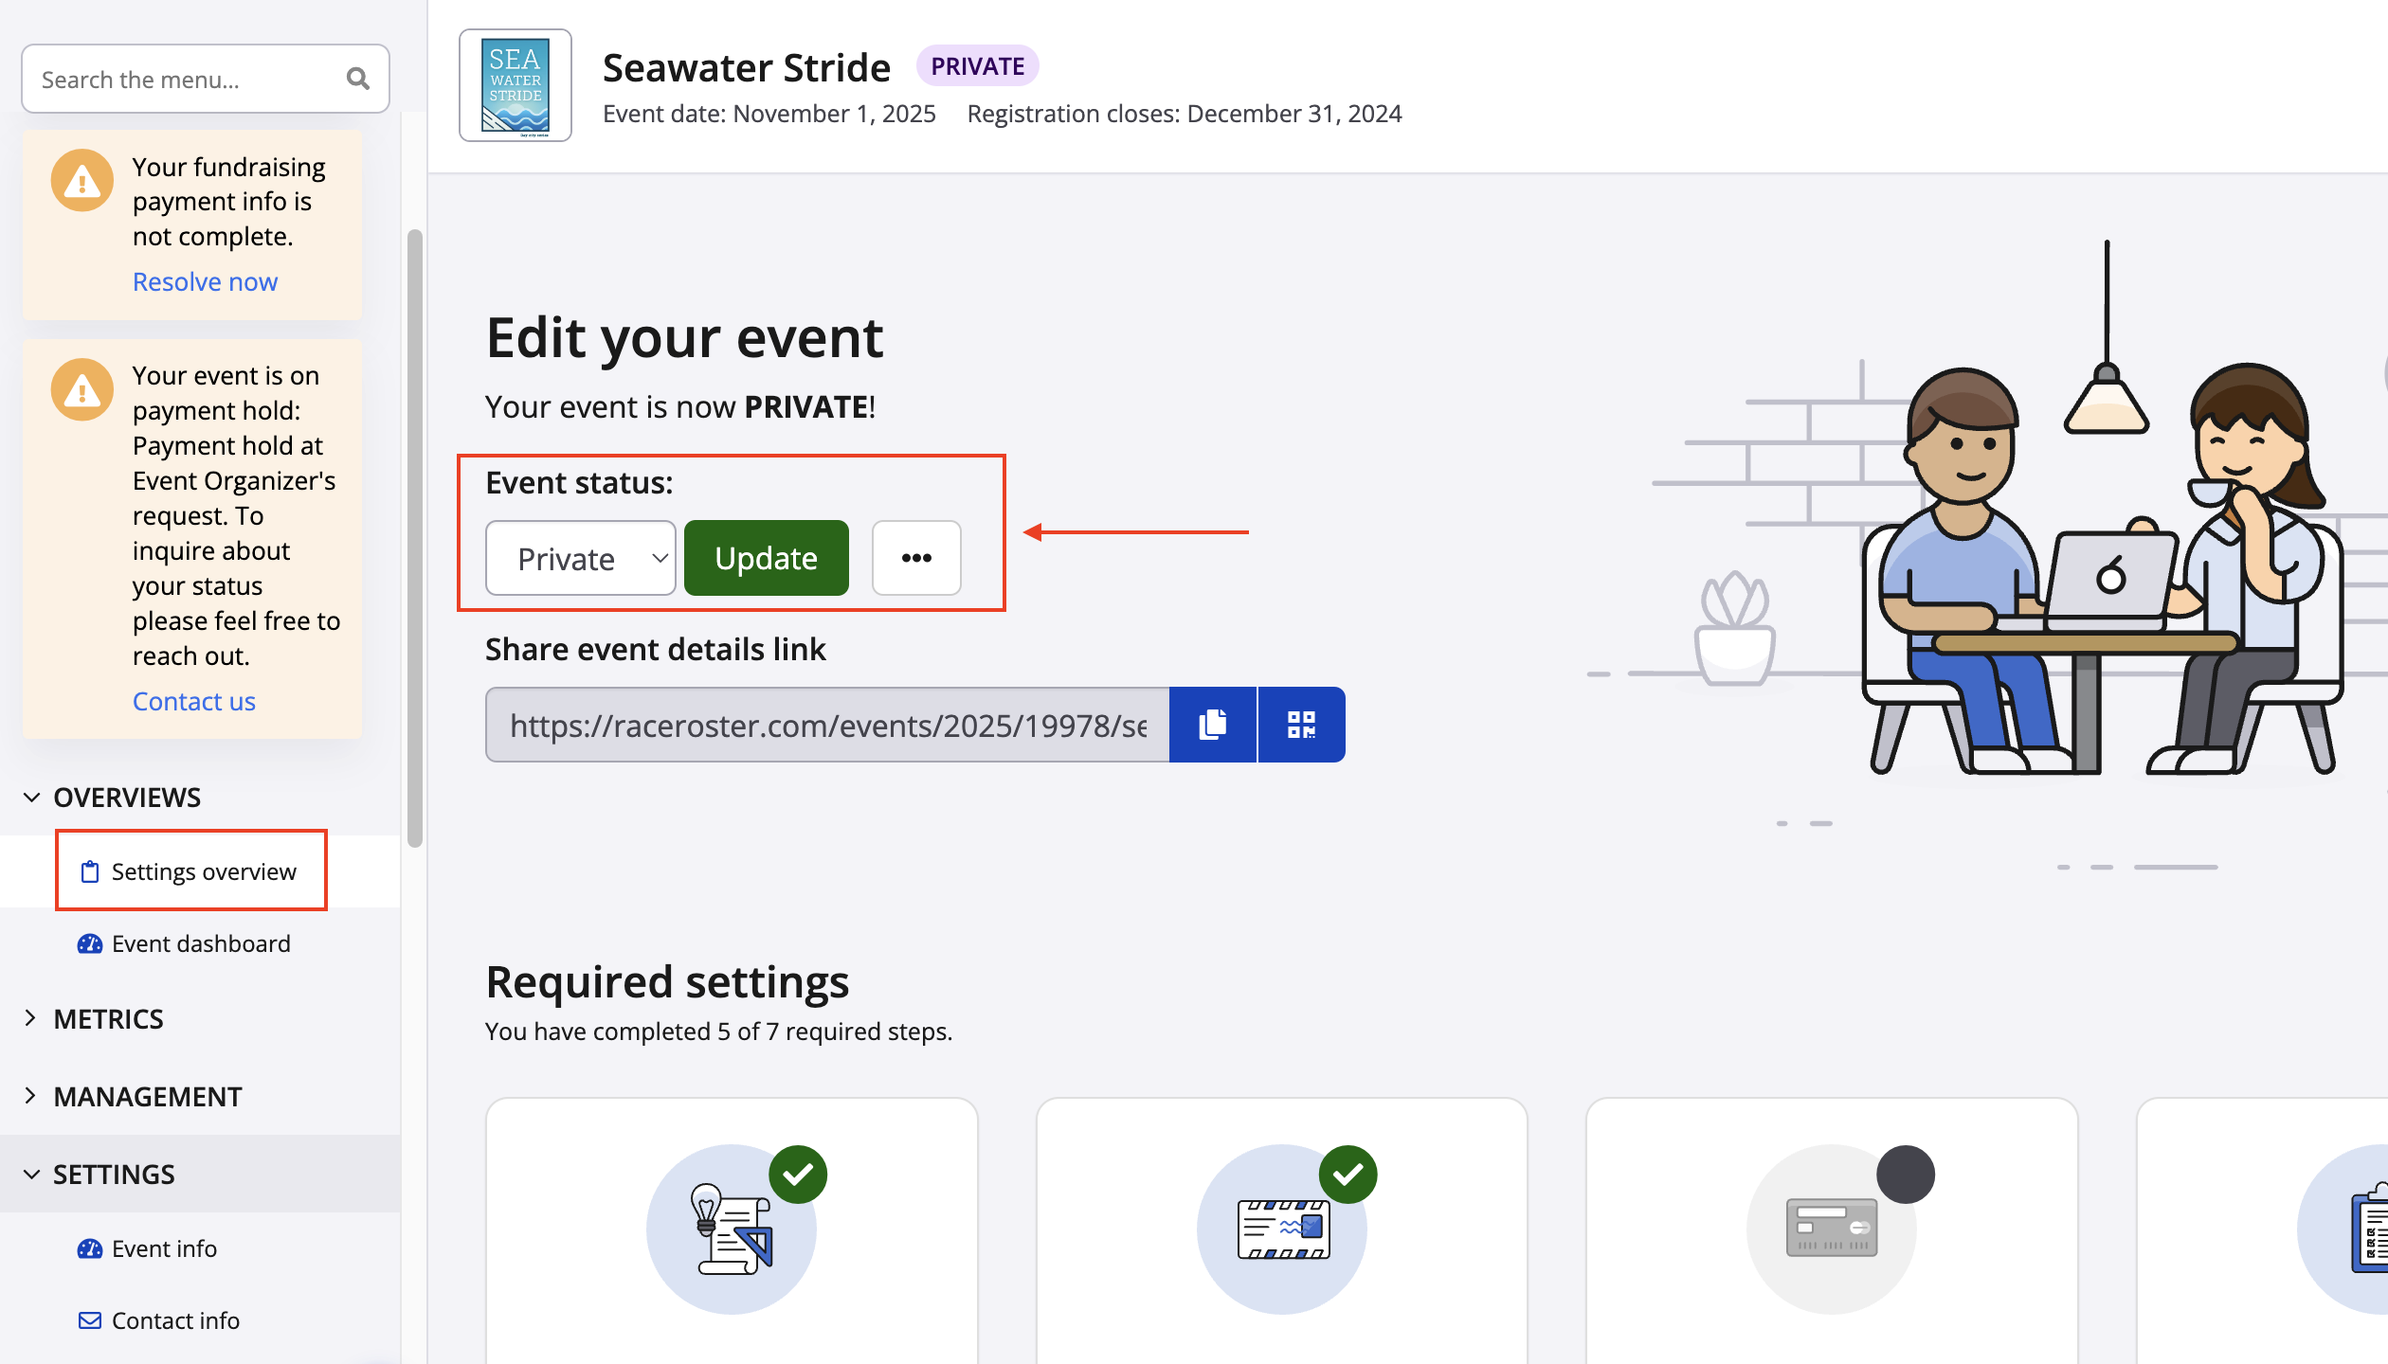Click the Resolve now link
Image resolution: width=2388 pixels, height=1364 pixels.
tap(205, 282)
